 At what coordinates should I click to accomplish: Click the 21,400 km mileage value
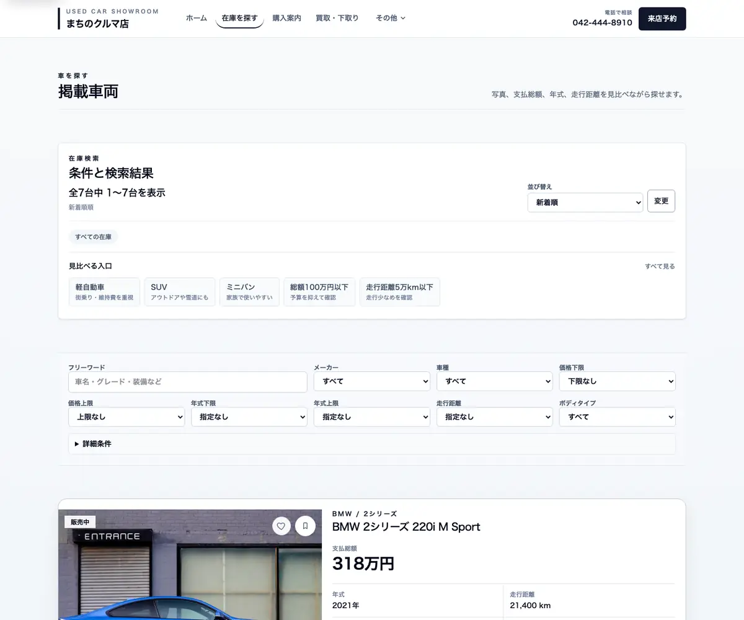tap(530, 605)
